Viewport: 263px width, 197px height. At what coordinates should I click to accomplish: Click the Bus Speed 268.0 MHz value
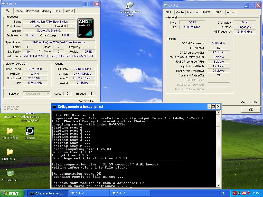tap(35, 78)
